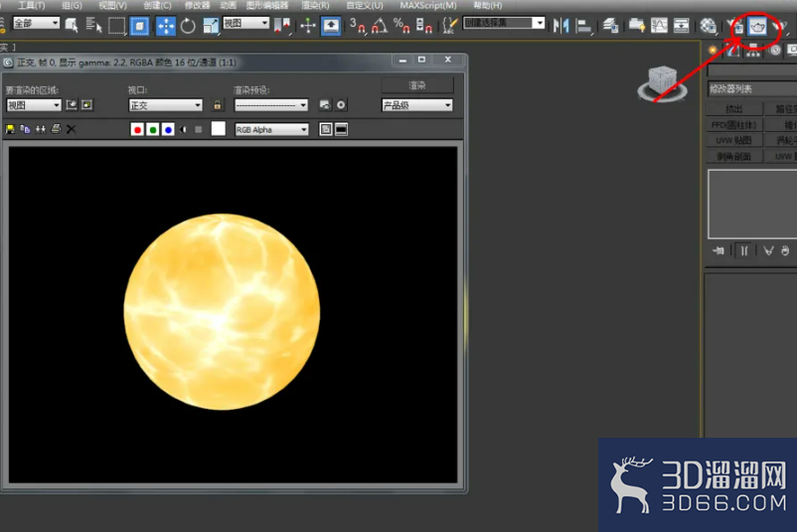The image size is (797, 532).
Task: Open the Create panel tab
Action: [714, 50]
